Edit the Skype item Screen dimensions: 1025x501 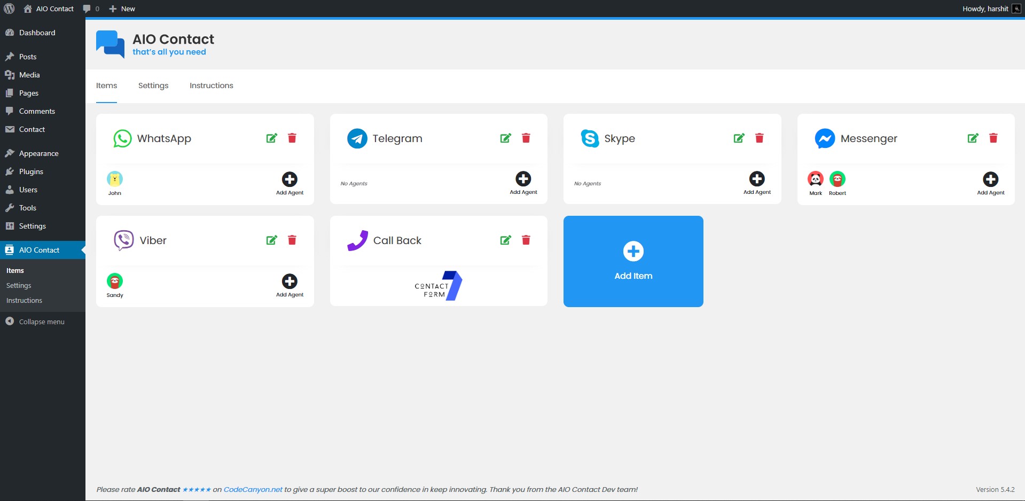[739, 138]
